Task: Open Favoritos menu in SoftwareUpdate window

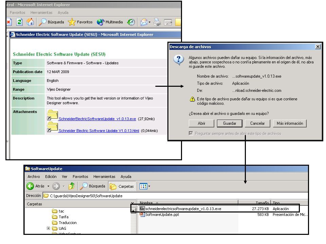Action: click(80, 177)
